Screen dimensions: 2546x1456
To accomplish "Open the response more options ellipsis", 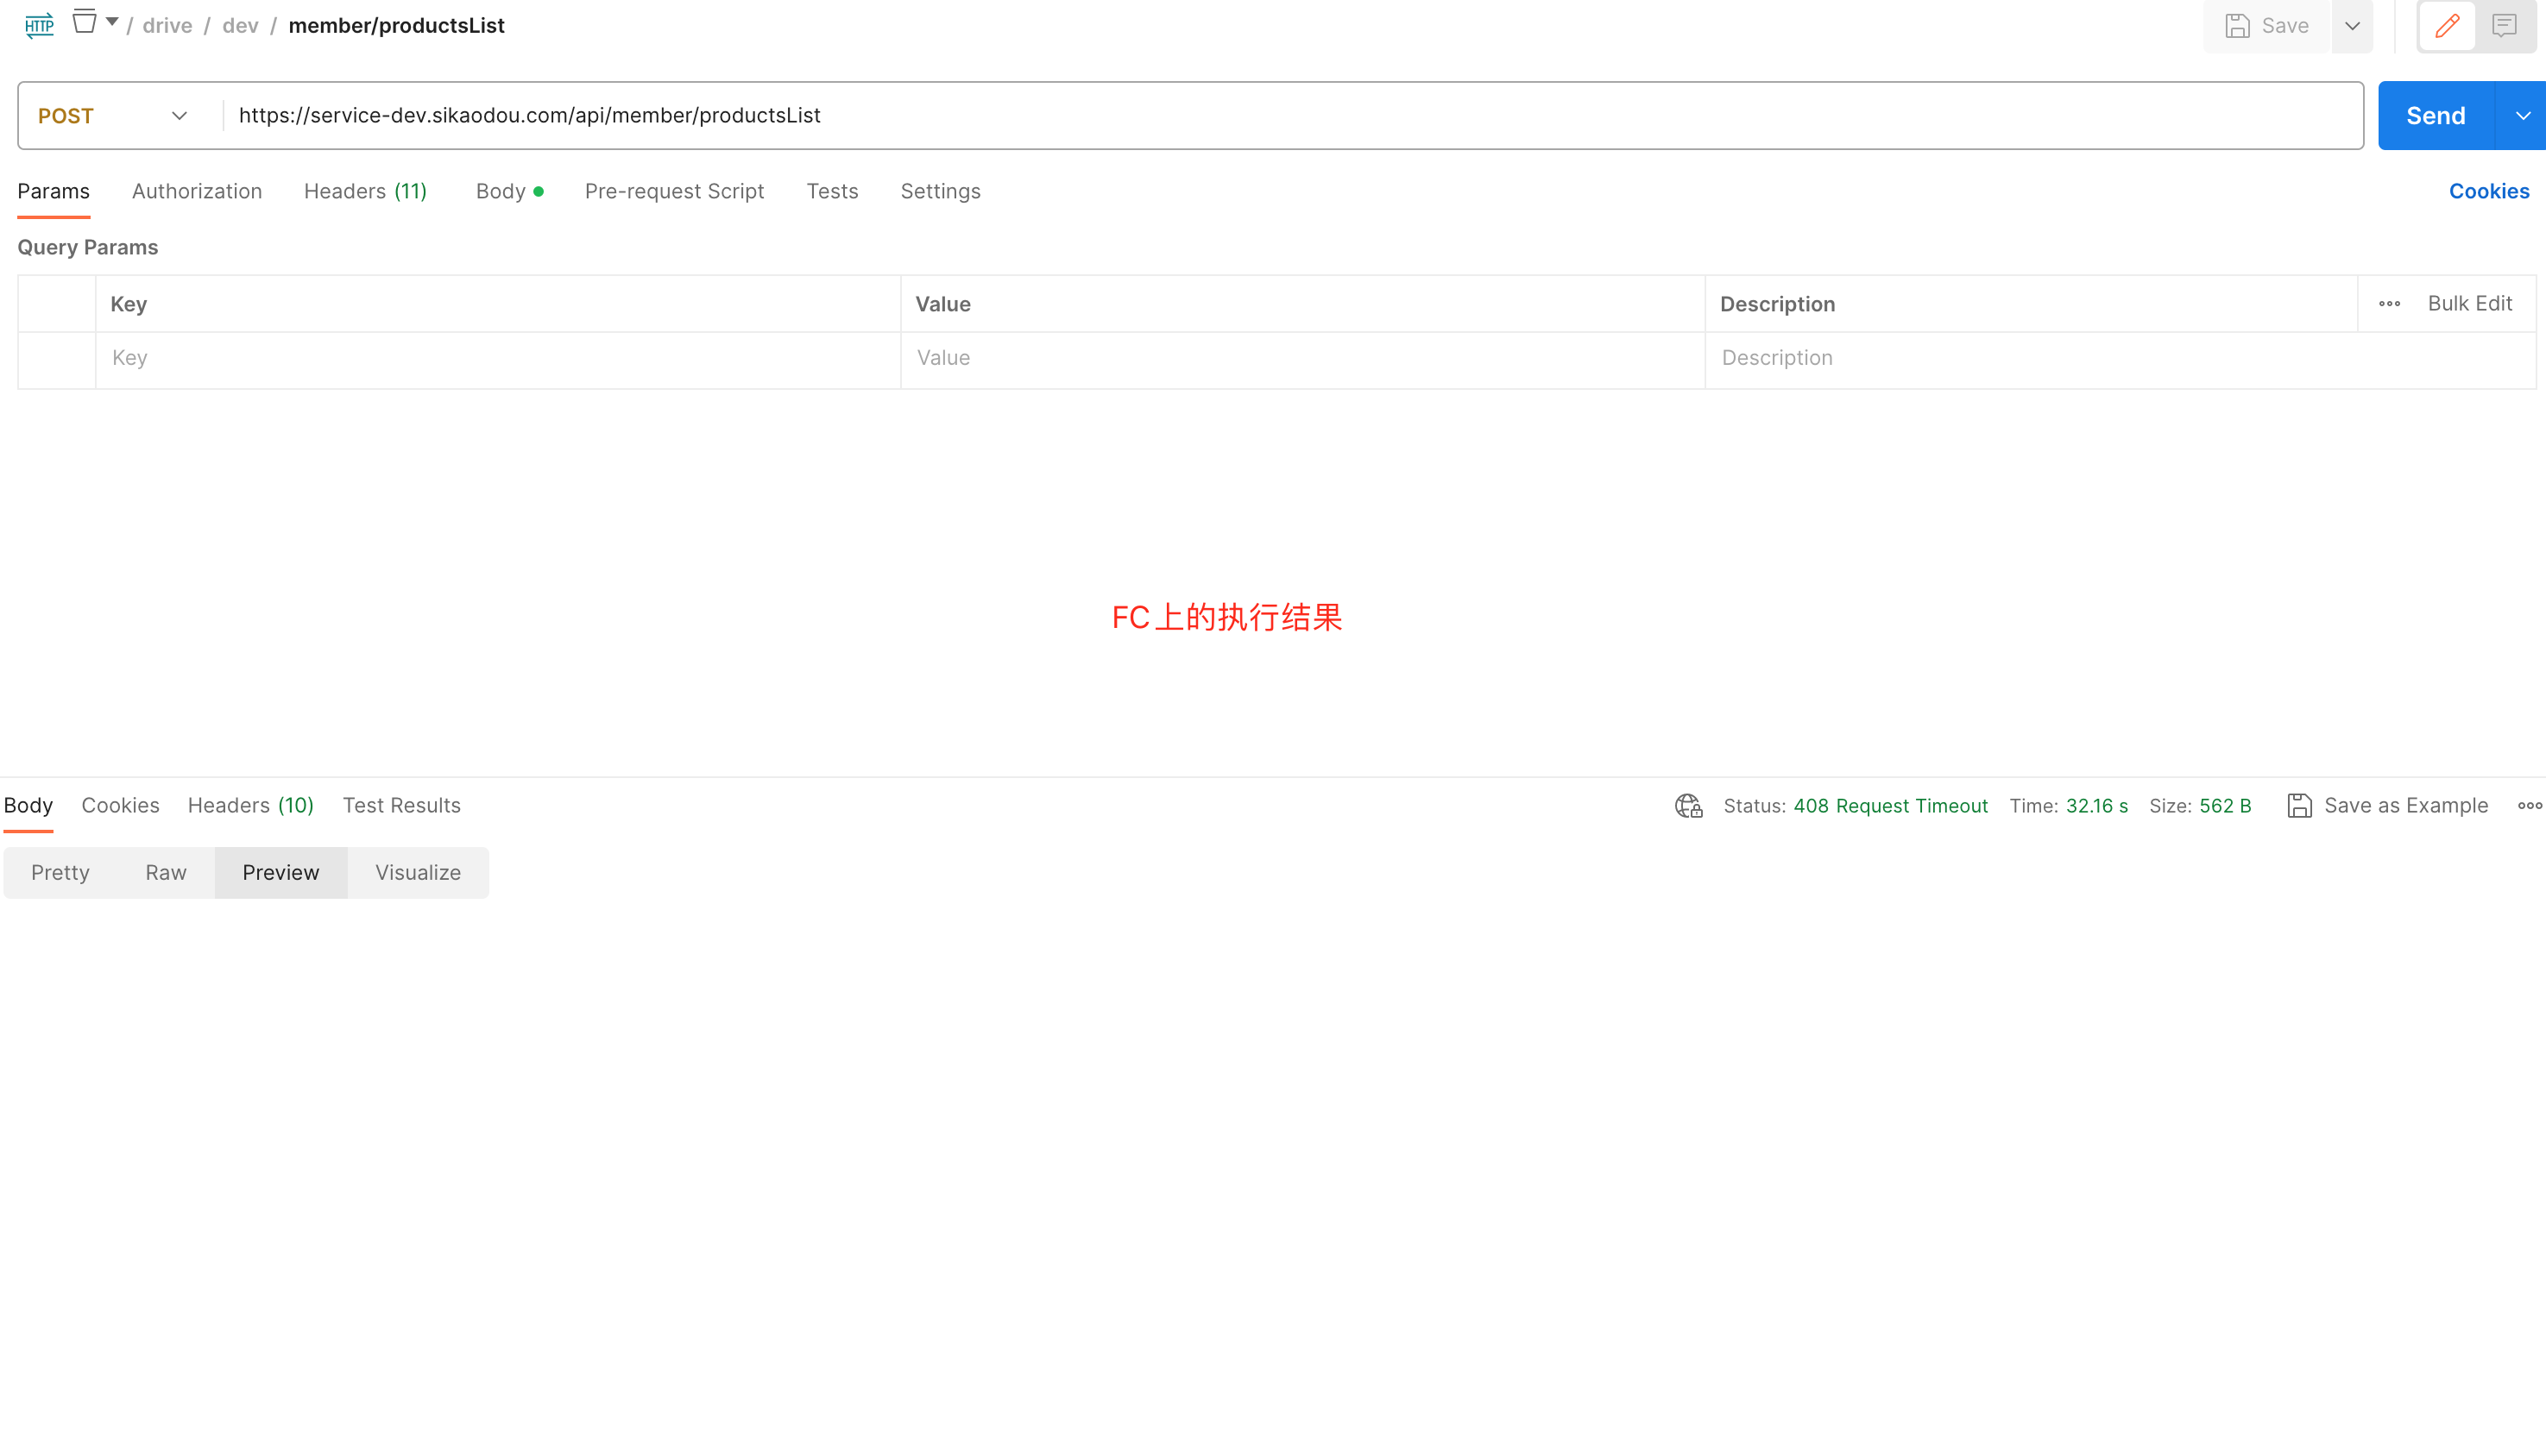I will pos(2529,806).
